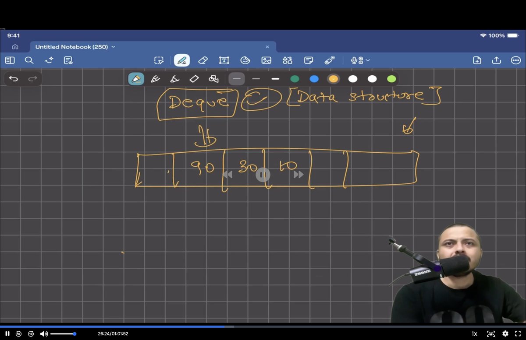
Task: Toggle the page sidebar panel
Action: click(x=10, y=60)
